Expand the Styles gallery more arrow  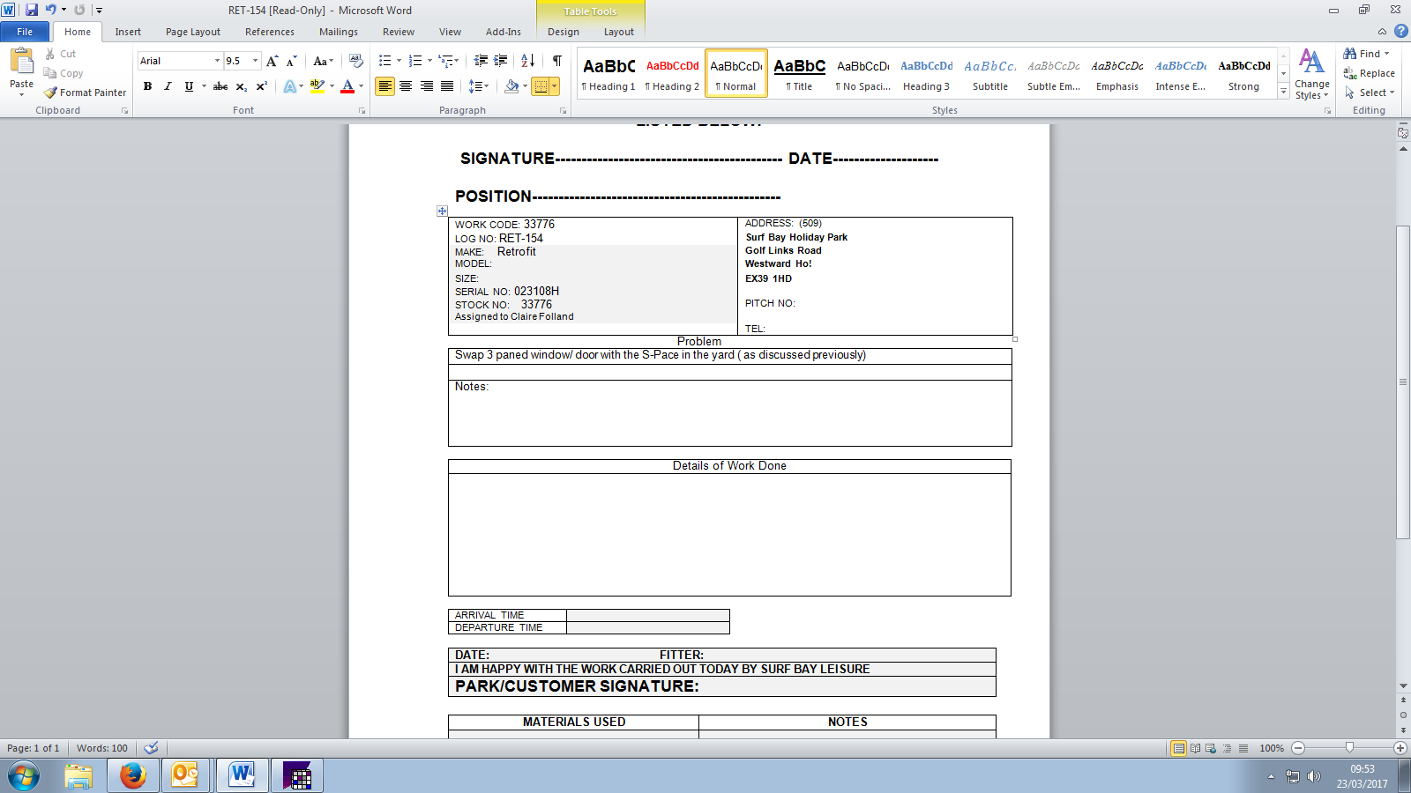tap(1283, 93)
